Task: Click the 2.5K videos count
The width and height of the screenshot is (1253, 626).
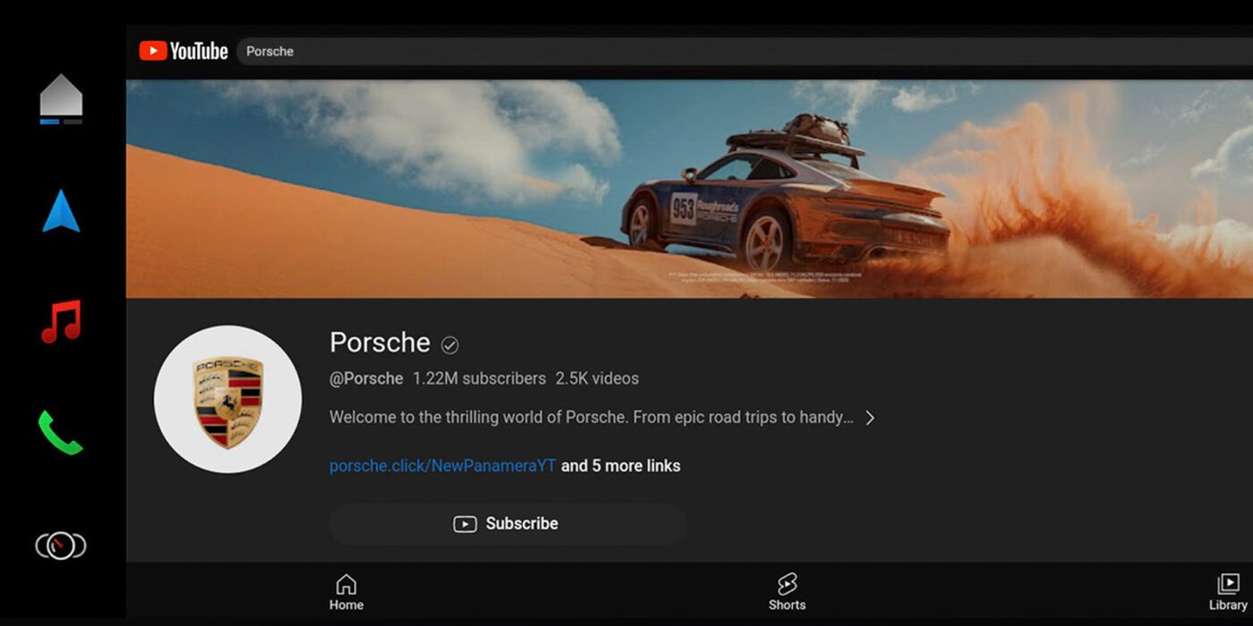Action: 597,378
